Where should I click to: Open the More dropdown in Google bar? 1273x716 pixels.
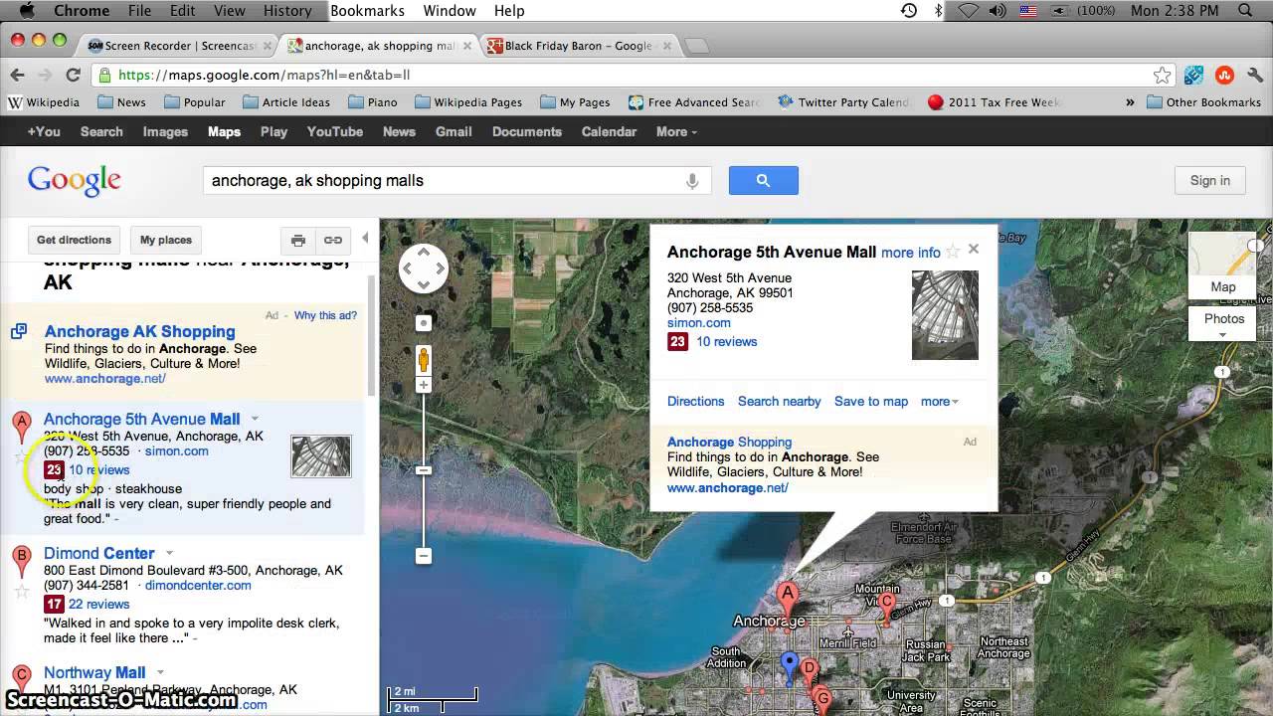676,131
